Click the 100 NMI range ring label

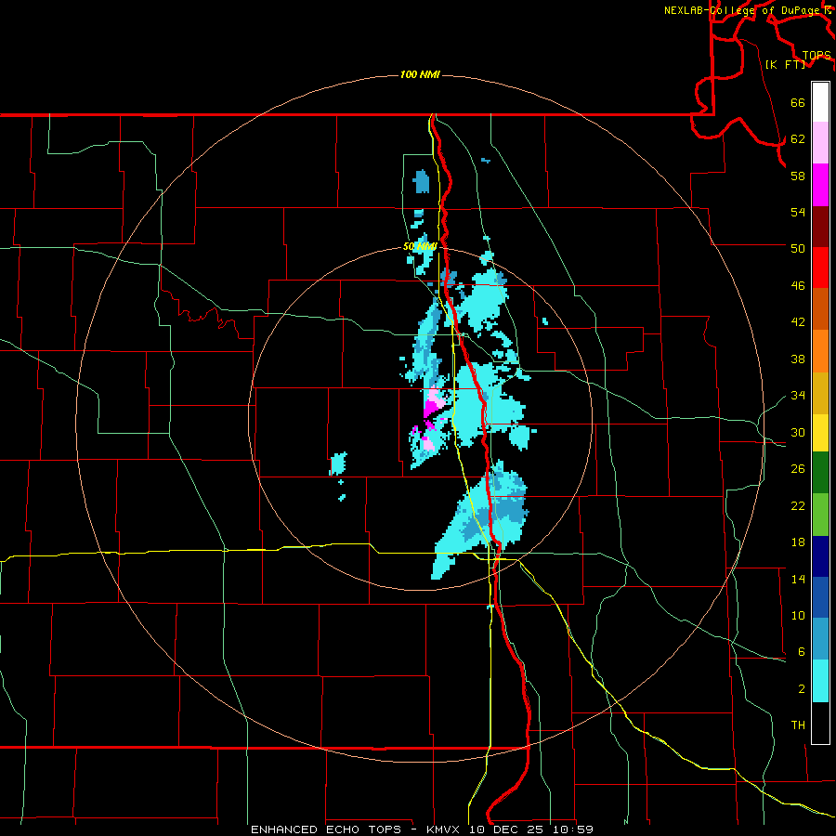click(x=420, y=74)
